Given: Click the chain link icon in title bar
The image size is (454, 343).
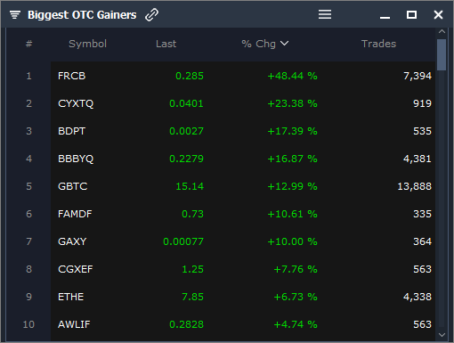Looking at the screenshot, I should coord(151,14).
